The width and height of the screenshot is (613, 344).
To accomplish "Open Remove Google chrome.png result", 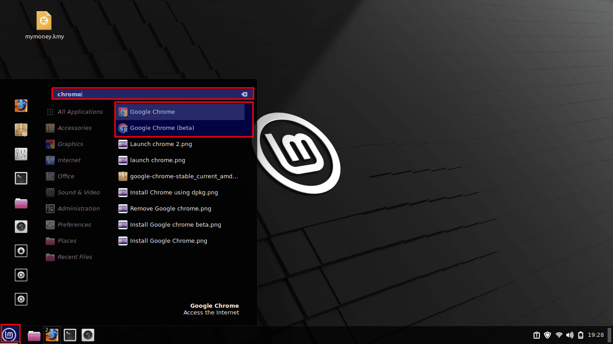I will point(180,209).
